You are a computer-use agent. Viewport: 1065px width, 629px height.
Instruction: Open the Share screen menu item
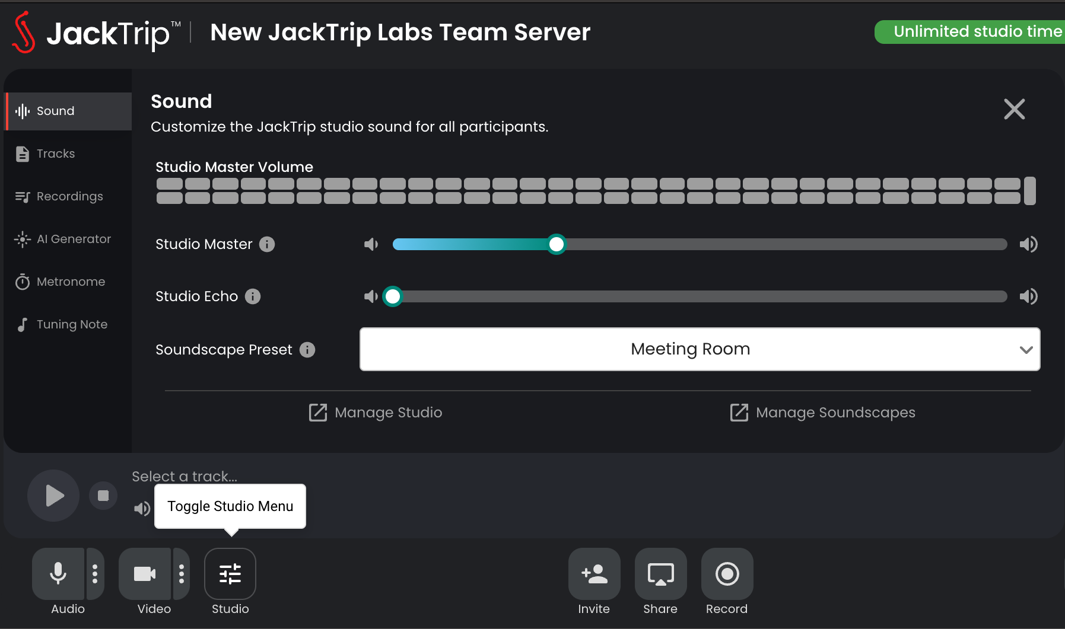[660, 574]
